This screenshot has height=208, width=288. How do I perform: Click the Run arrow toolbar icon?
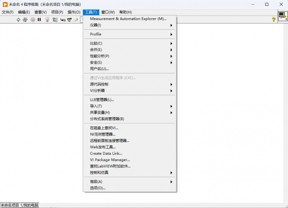(18, 19)
